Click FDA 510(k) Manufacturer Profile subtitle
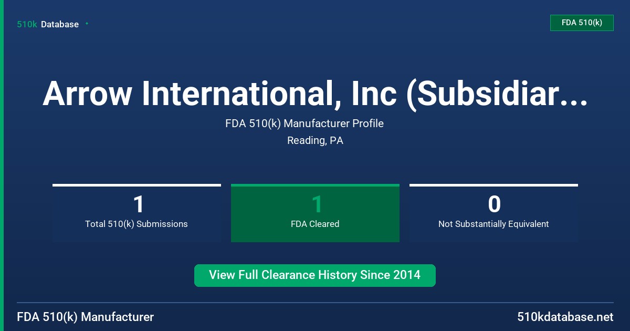 click(304, 123)
